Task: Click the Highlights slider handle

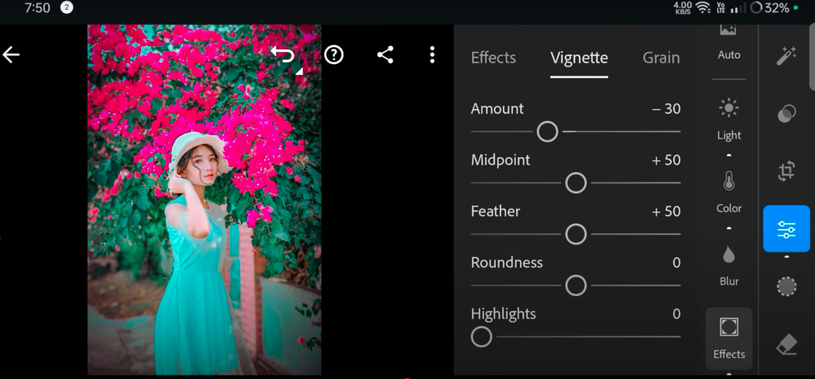Action: click(481, 337)
